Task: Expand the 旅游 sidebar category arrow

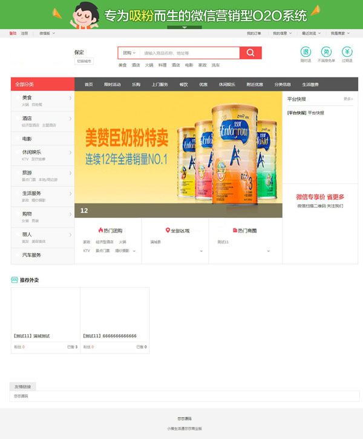Action: tap(70, 173)
